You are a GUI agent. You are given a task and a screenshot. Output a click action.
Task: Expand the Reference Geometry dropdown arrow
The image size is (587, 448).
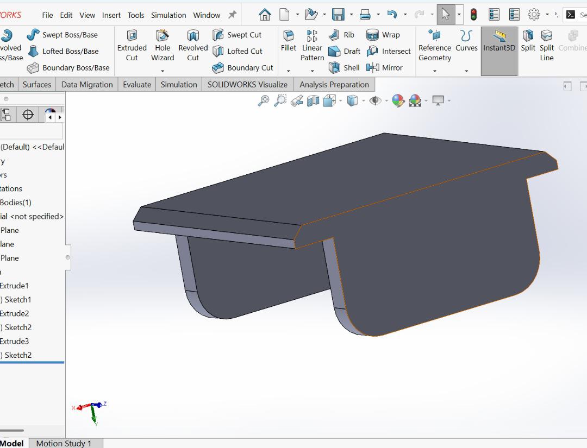435,71
